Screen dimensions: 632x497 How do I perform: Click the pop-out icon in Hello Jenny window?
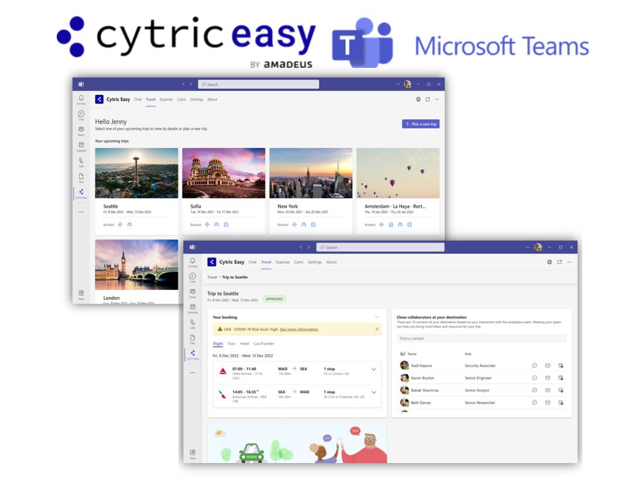(x=428, y=99)
